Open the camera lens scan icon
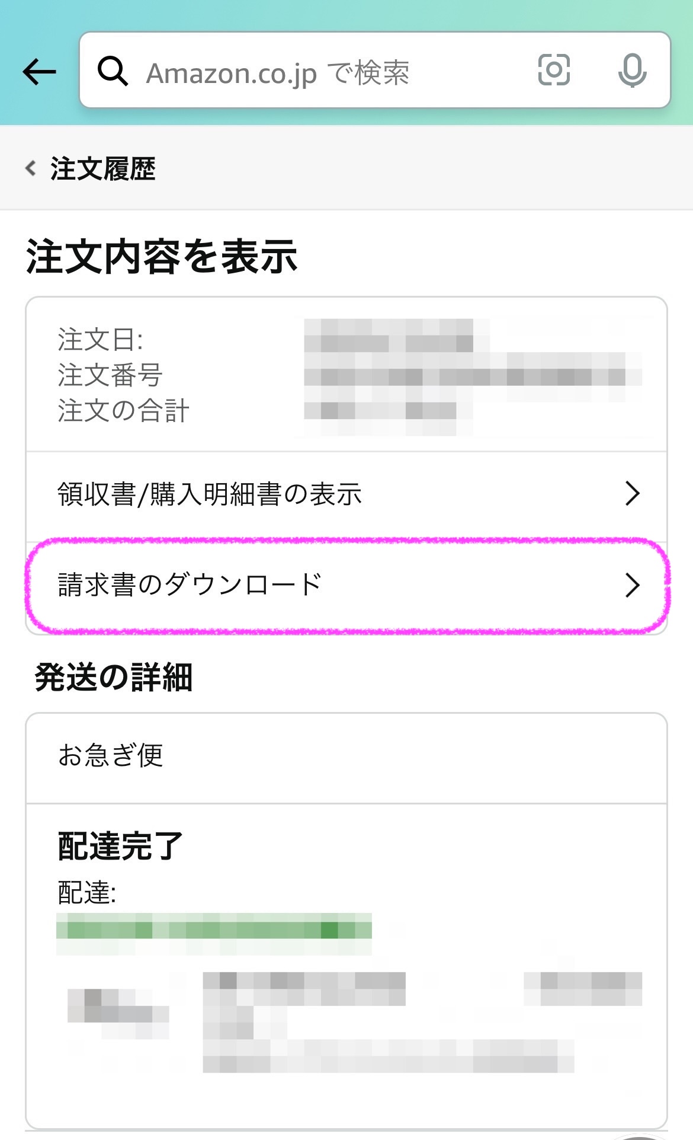693x1140 pixels. point(553,70)
